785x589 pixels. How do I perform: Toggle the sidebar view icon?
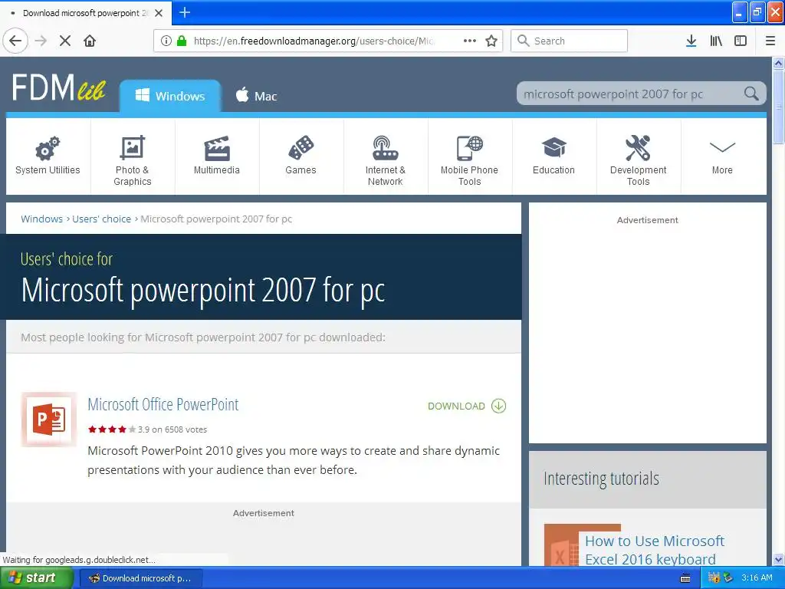741,41
